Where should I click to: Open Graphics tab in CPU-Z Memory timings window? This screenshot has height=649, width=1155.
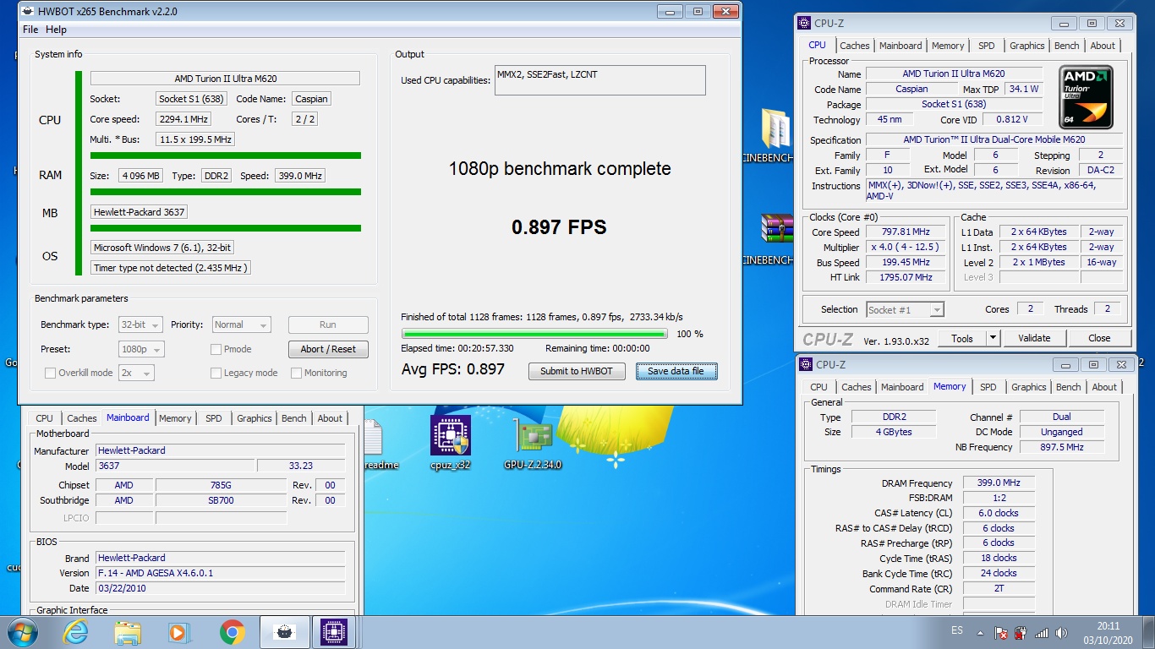[1029, 387]
